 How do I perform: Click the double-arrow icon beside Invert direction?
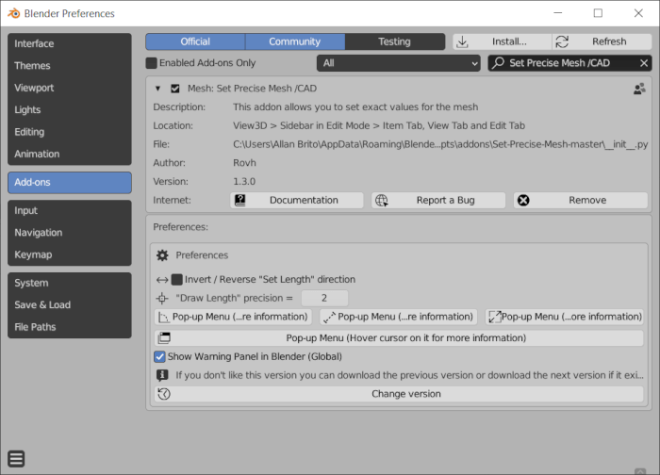click(x=162, y=280)
